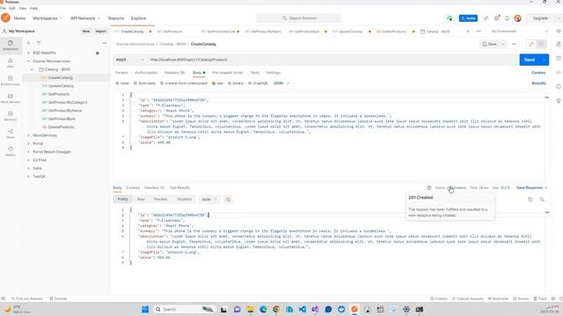Open the Mock Servers sidebar panel
Image resolution: width=563 pixels, height=316 pixels.
click(11, 98)
